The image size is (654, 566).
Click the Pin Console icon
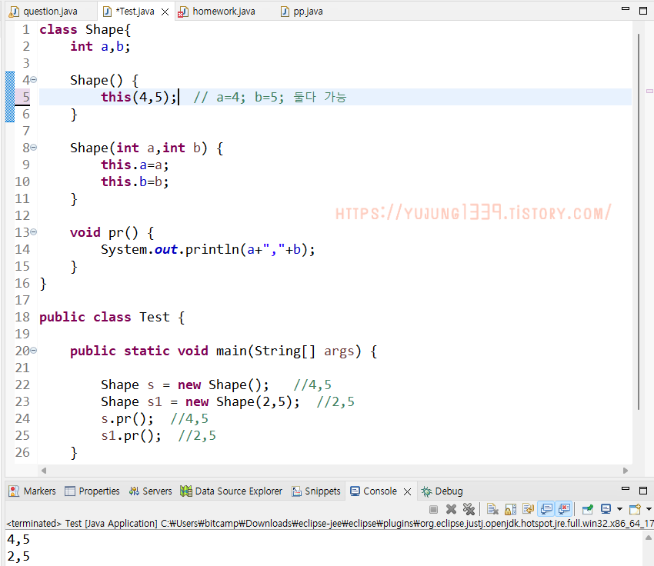pyautogui.click(x=588, y=509)
